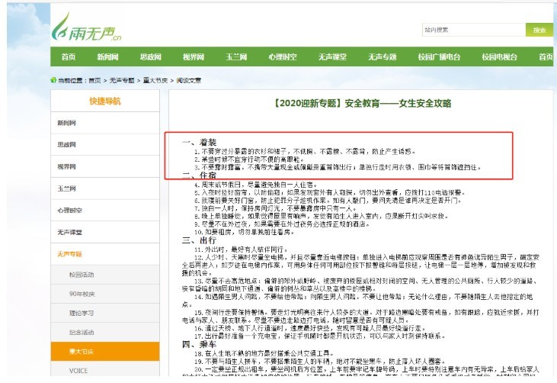Click the 首页 breadcrumb link

(x=94, y=79)
